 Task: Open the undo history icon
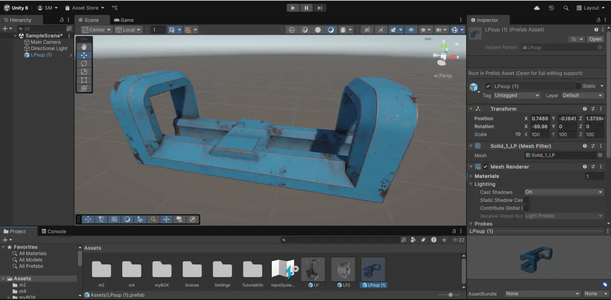tap(551, 8)
